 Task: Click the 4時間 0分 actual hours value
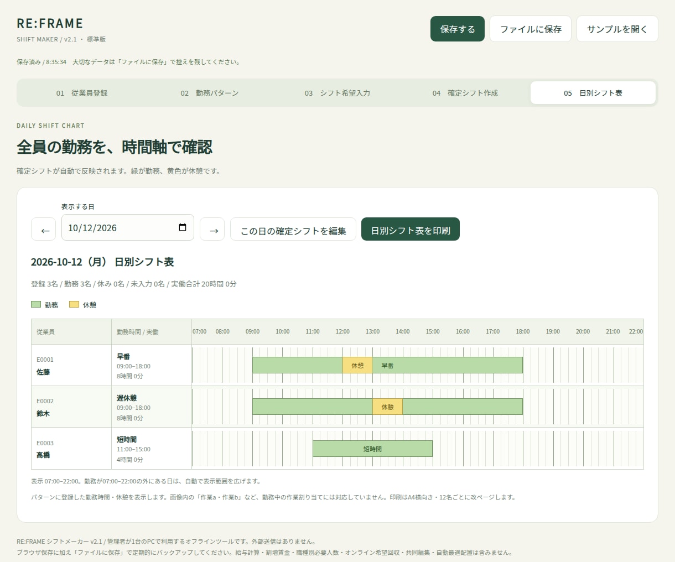click(x=130, y=460)
